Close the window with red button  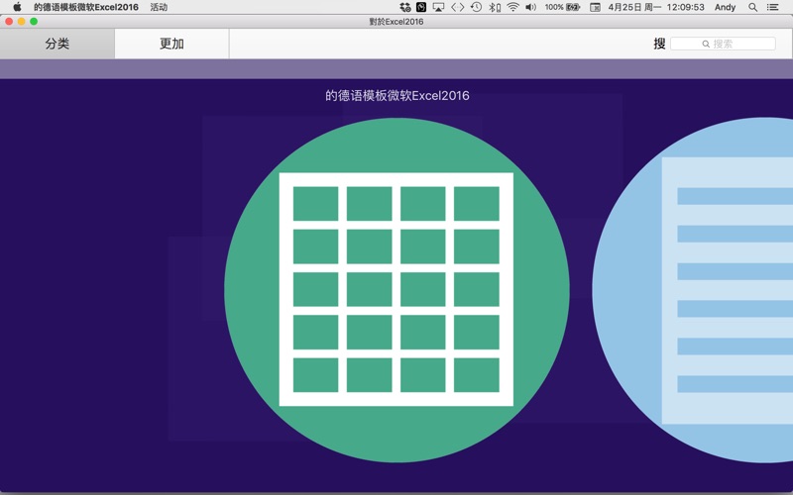point(9,21)
